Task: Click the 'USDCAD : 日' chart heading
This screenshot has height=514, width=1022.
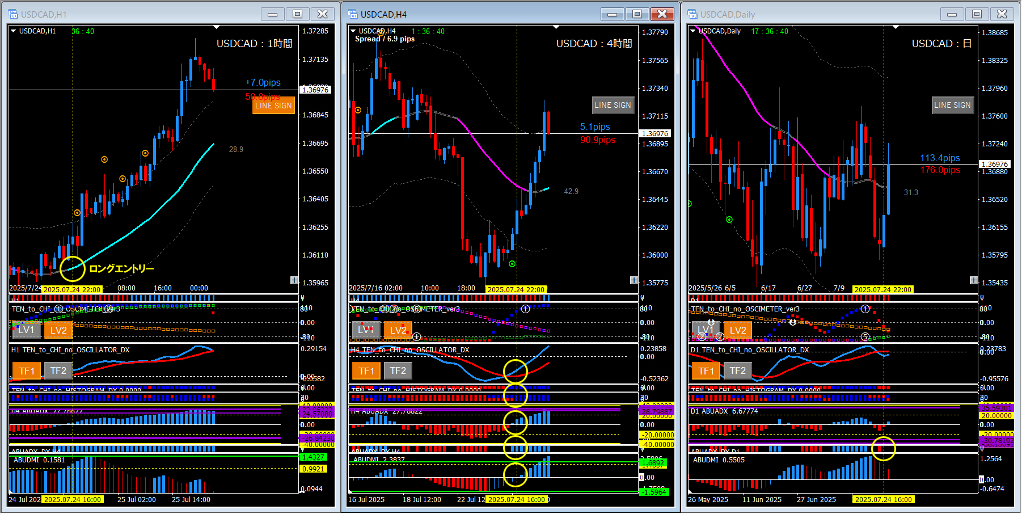Action: pyautogui.click(x=941, y=44)
